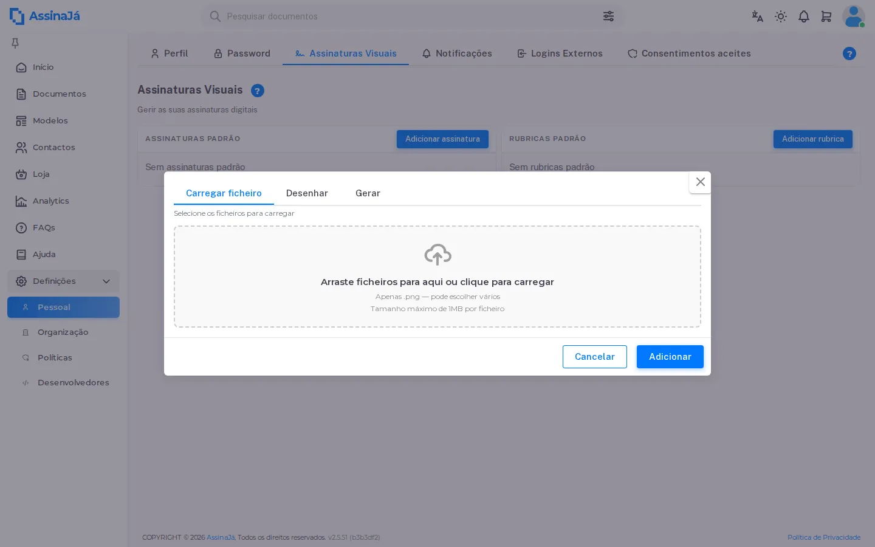Click the cloud upload icon
The width and height of the screenshot is (875, 547).
click(x=437, y=255)
